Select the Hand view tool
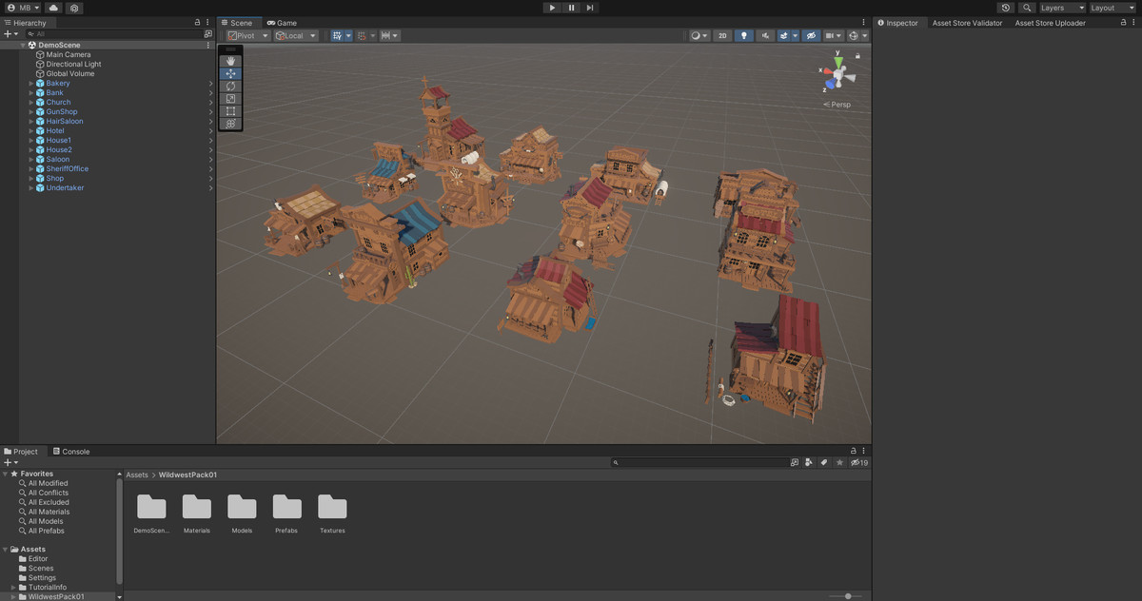 pos(230,60)
